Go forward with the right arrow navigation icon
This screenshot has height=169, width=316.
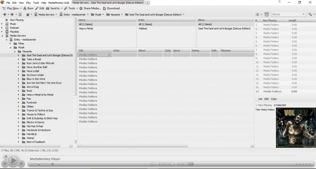(12, 14)
